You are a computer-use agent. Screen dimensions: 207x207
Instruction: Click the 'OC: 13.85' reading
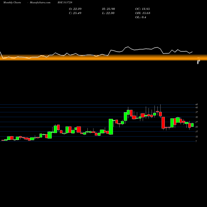[142, 9]
